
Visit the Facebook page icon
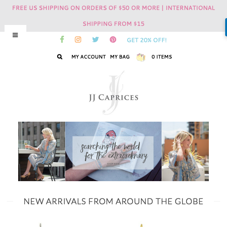pos(62,39)
